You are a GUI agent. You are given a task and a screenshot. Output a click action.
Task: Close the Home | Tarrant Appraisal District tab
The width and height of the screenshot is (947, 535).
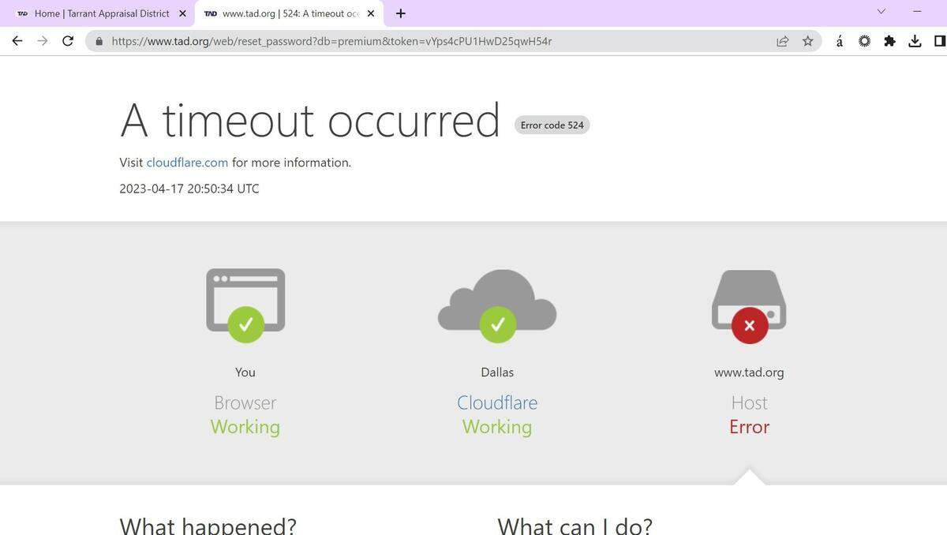click(182, 13)
